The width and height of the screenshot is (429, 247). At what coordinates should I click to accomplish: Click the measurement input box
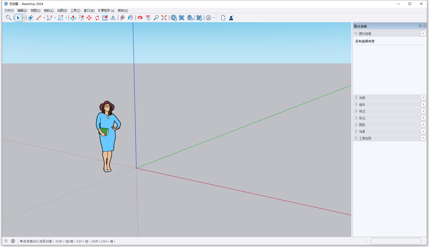click(396, 241)
